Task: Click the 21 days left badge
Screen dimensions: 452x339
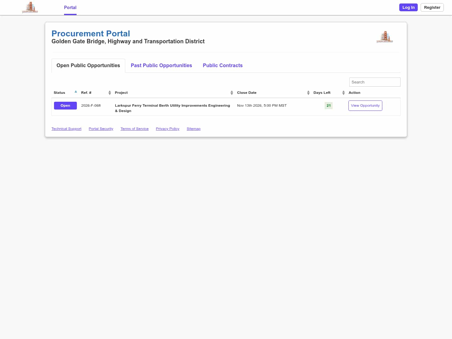Action: (329, 106)
